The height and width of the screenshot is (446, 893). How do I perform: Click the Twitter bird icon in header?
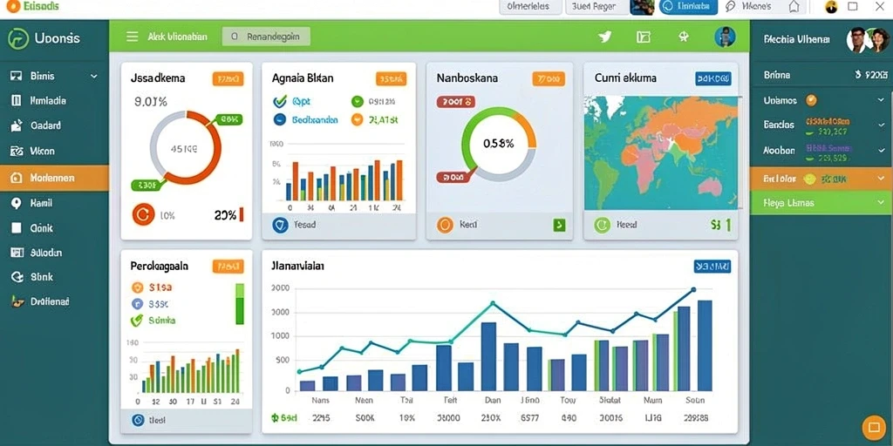point(605,37)
